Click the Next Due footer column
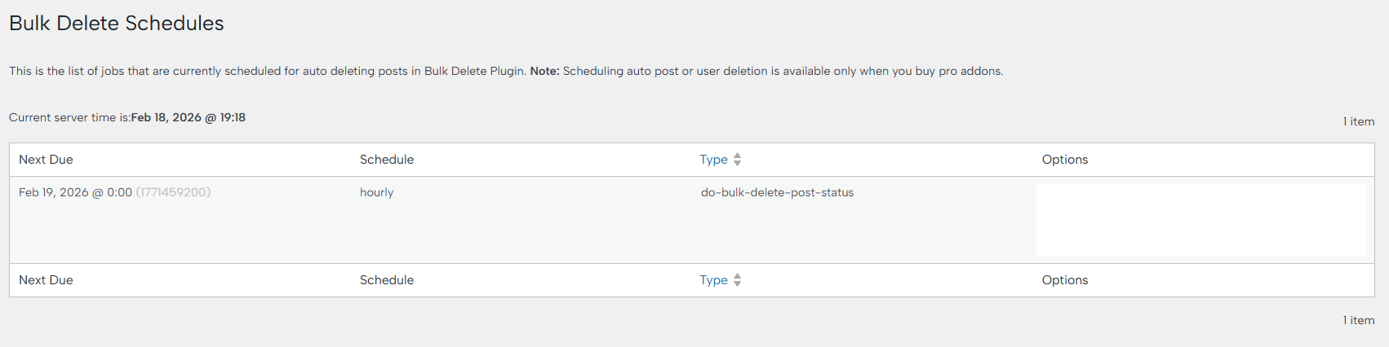Image resolution: width=1389 pixels, height=347 pixels. 46,280
